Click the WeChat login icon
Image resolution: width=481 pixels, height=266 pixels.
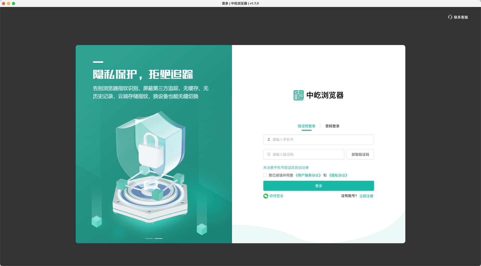(266, 196)
